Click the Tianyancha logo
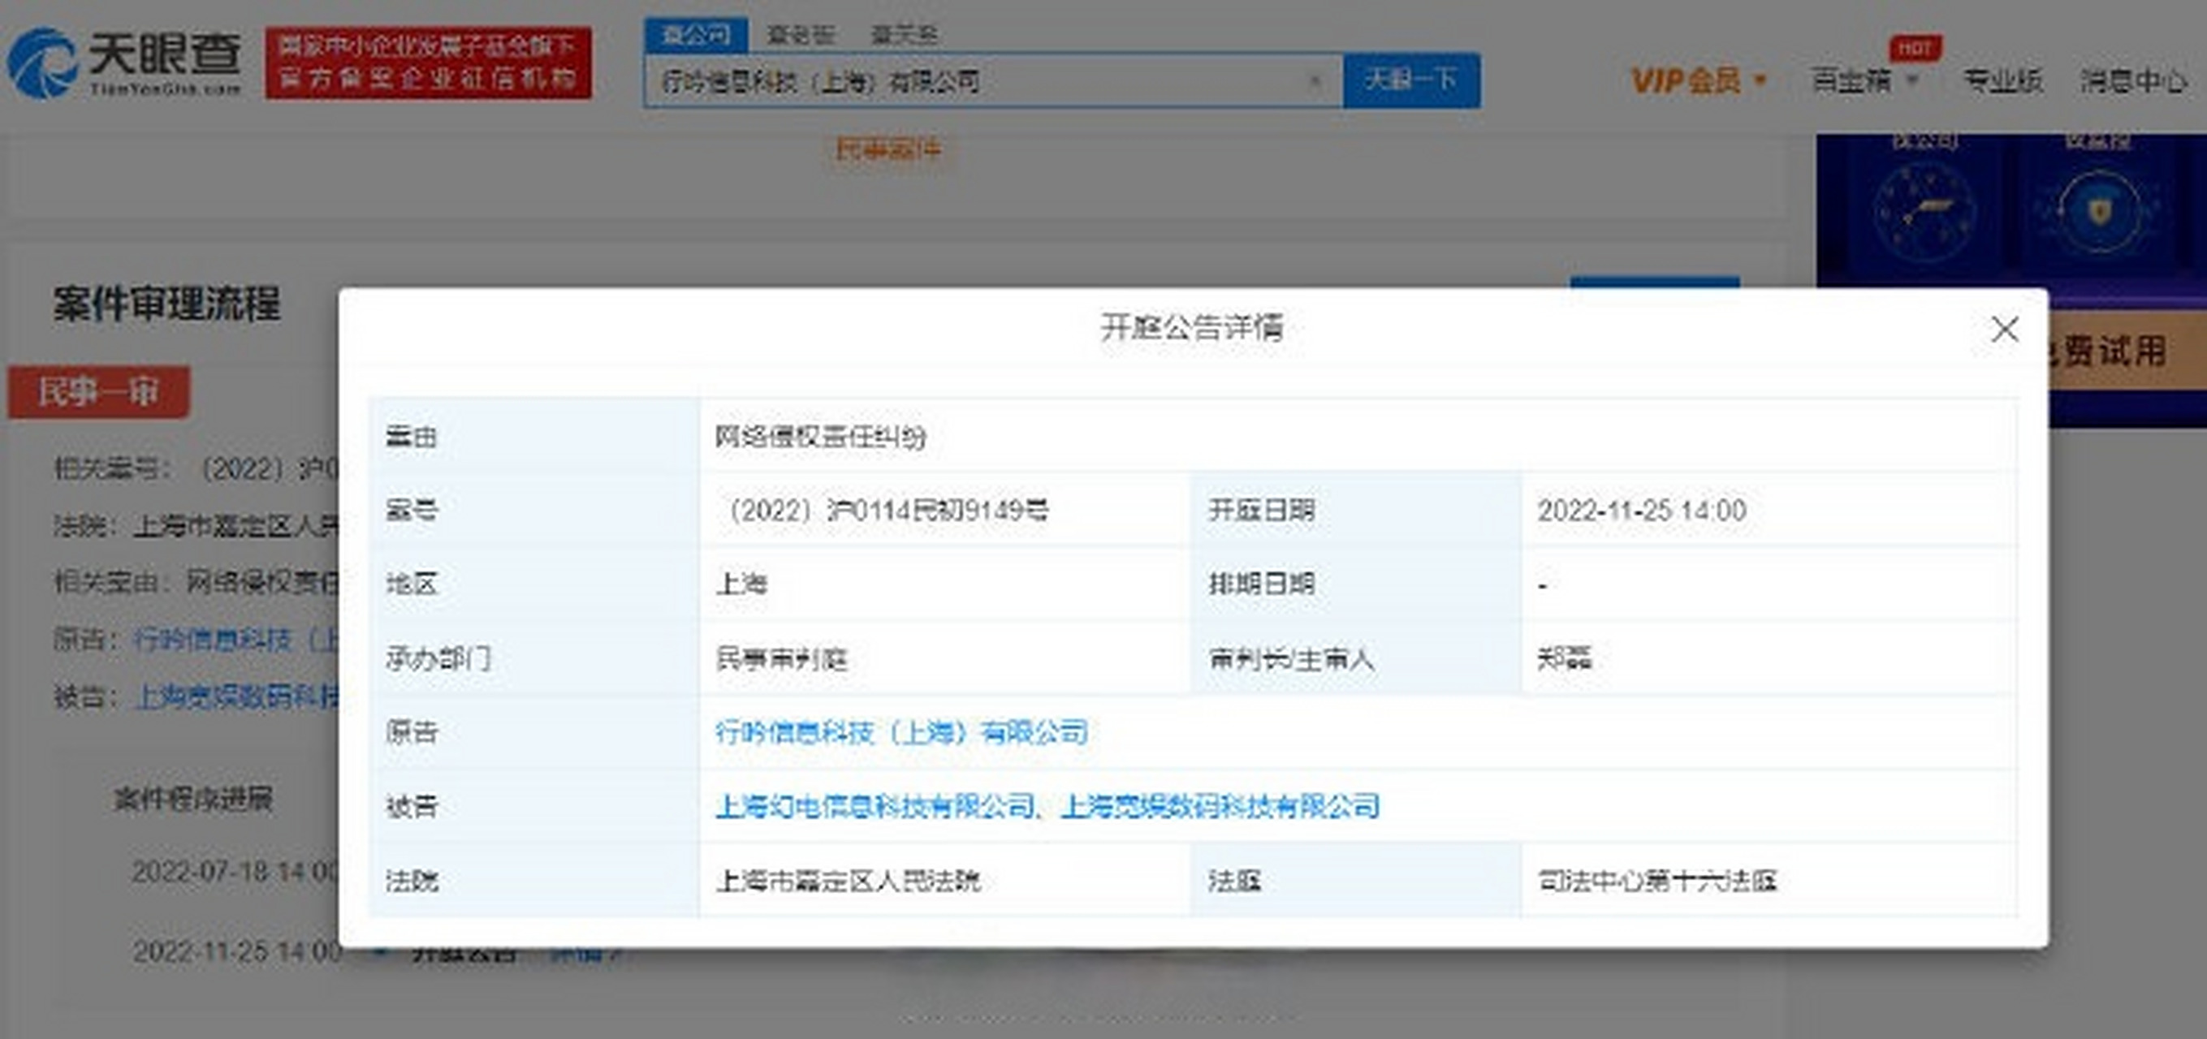 125,63
